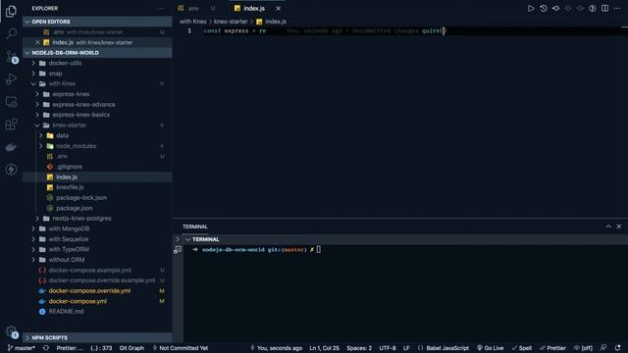
Task: Click the open changes compare icon
Action: point(555,8)
